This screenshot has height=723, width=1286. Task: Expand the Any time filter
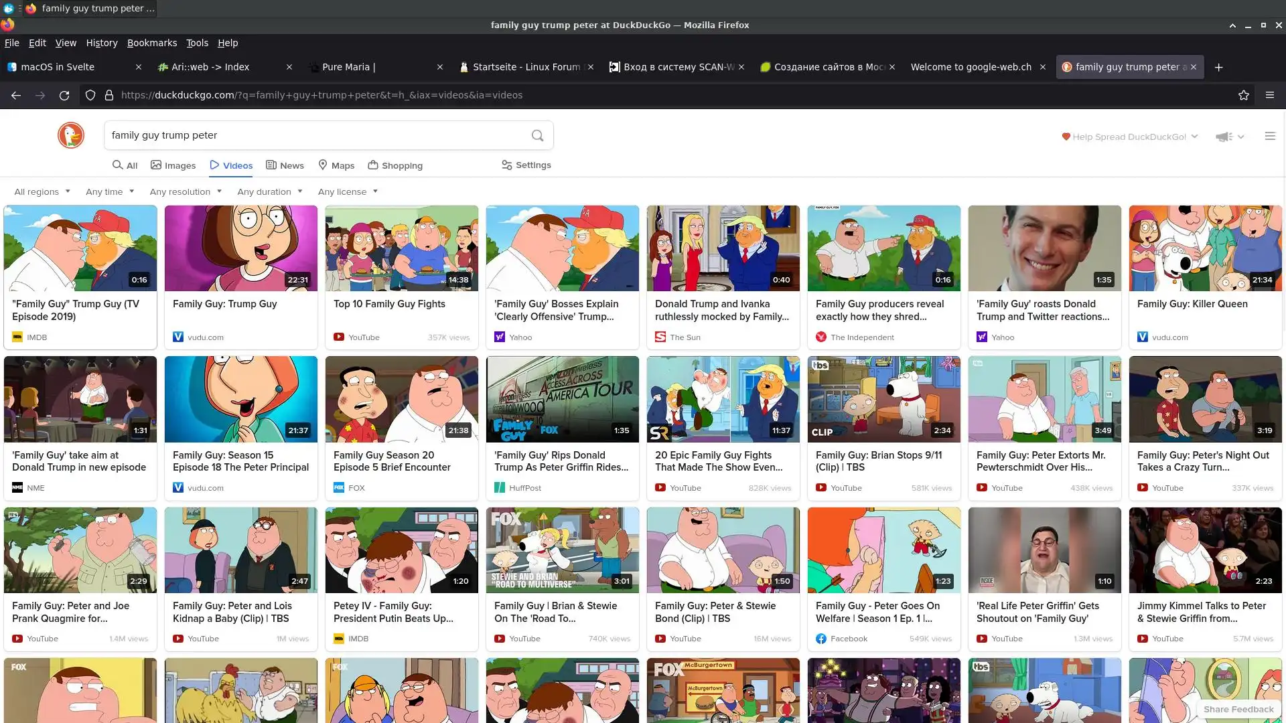[x=110, y=191]
